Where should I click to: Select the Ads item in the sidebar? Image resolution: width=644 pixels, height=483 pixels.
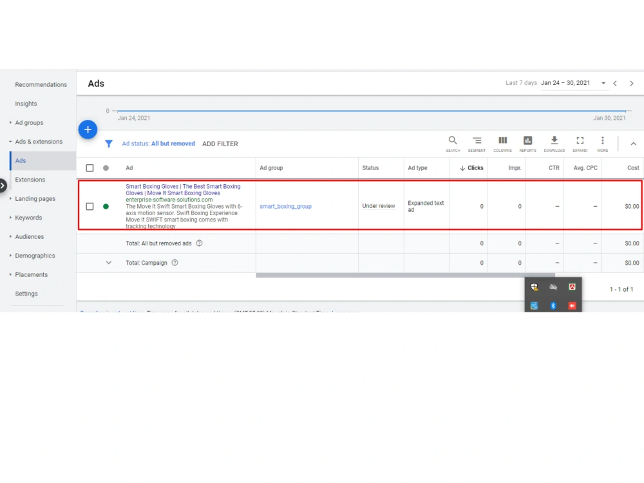(x=43, y=160)
